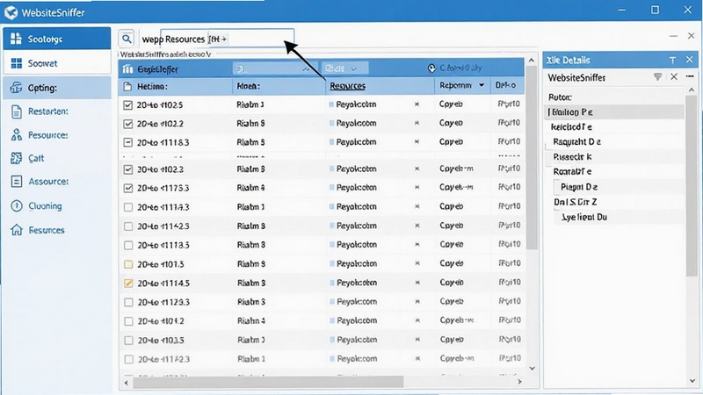Click the C.folad button beside the pin icon

tap(460, 68)
